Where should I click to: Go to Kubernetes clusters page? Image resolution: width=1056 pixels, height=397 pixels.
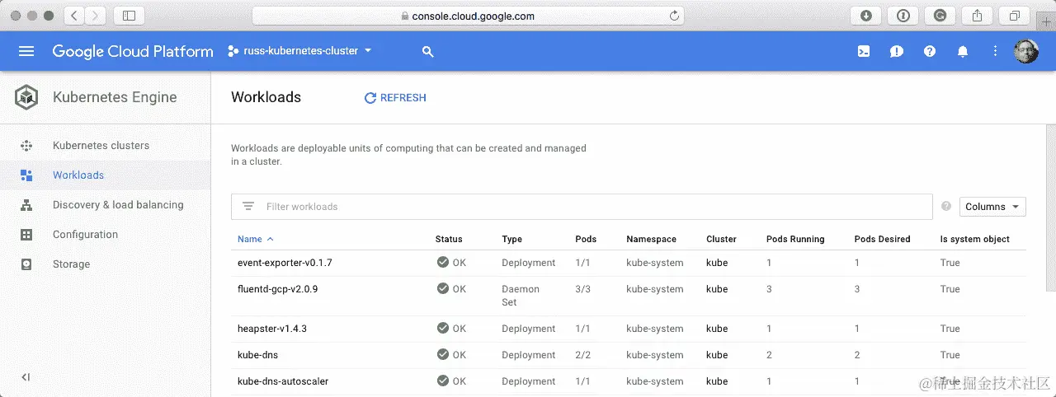coord(101,146)
